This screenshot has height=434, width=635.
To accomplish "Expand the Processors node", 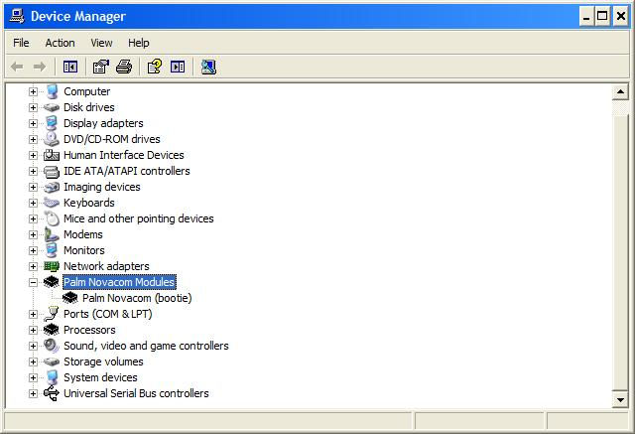I will click(x=33, y=330).
